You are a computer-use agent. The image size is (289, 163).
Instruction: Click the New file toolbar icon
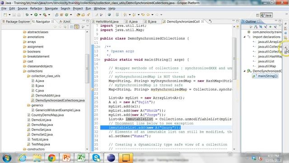click(x=5, y=15)
